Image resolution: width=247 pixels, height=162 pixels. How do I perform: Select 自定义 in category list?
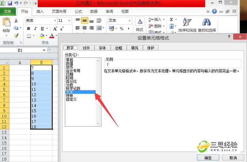pyautogui.click(x=71, y=99)
